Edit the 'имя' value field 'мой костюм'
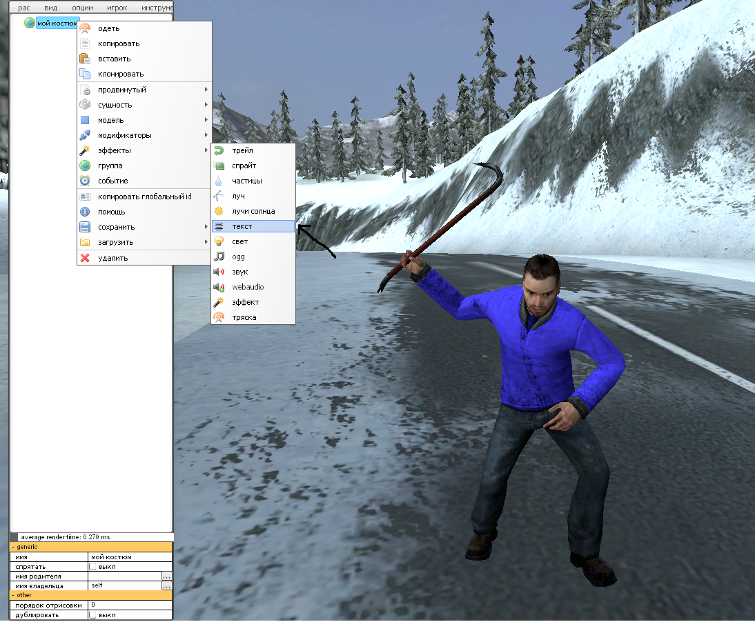This screenshot has width=755, height=622. [130, 557]
